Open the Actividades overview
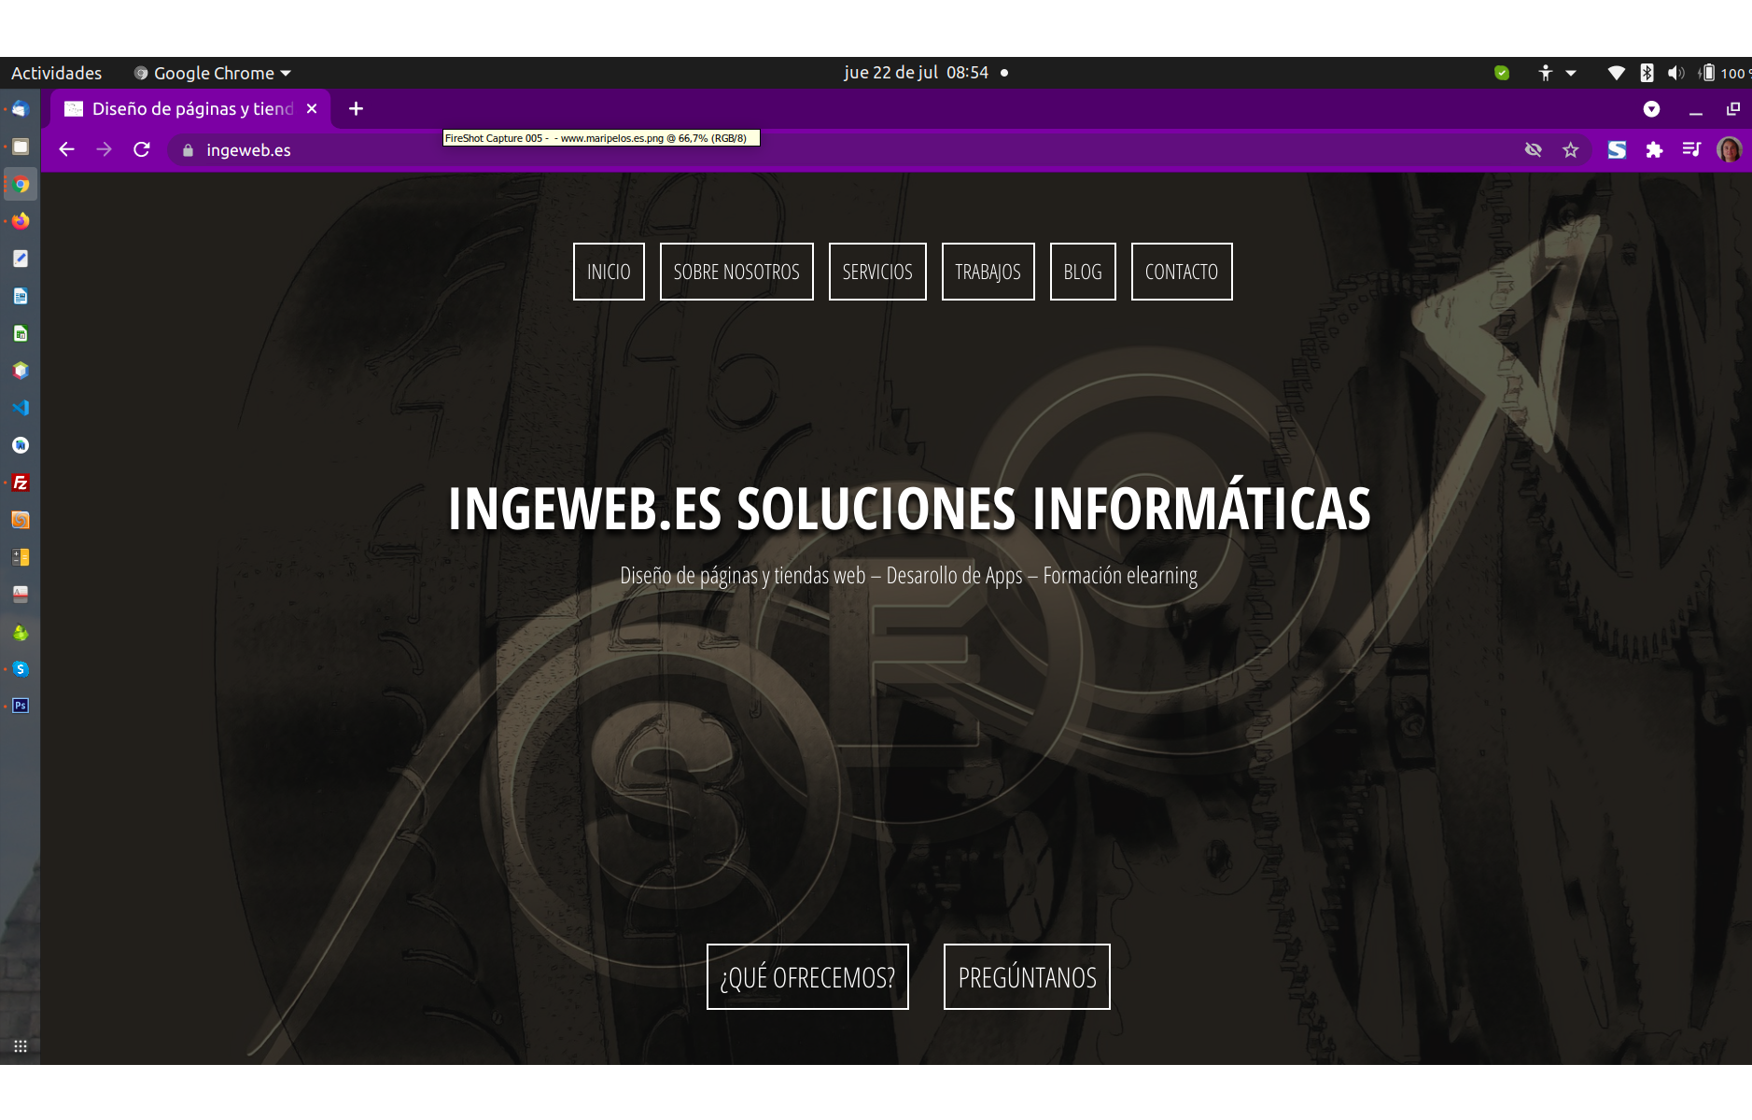This screenshot has height=1120, width=1752. click(x=56, y=73)
